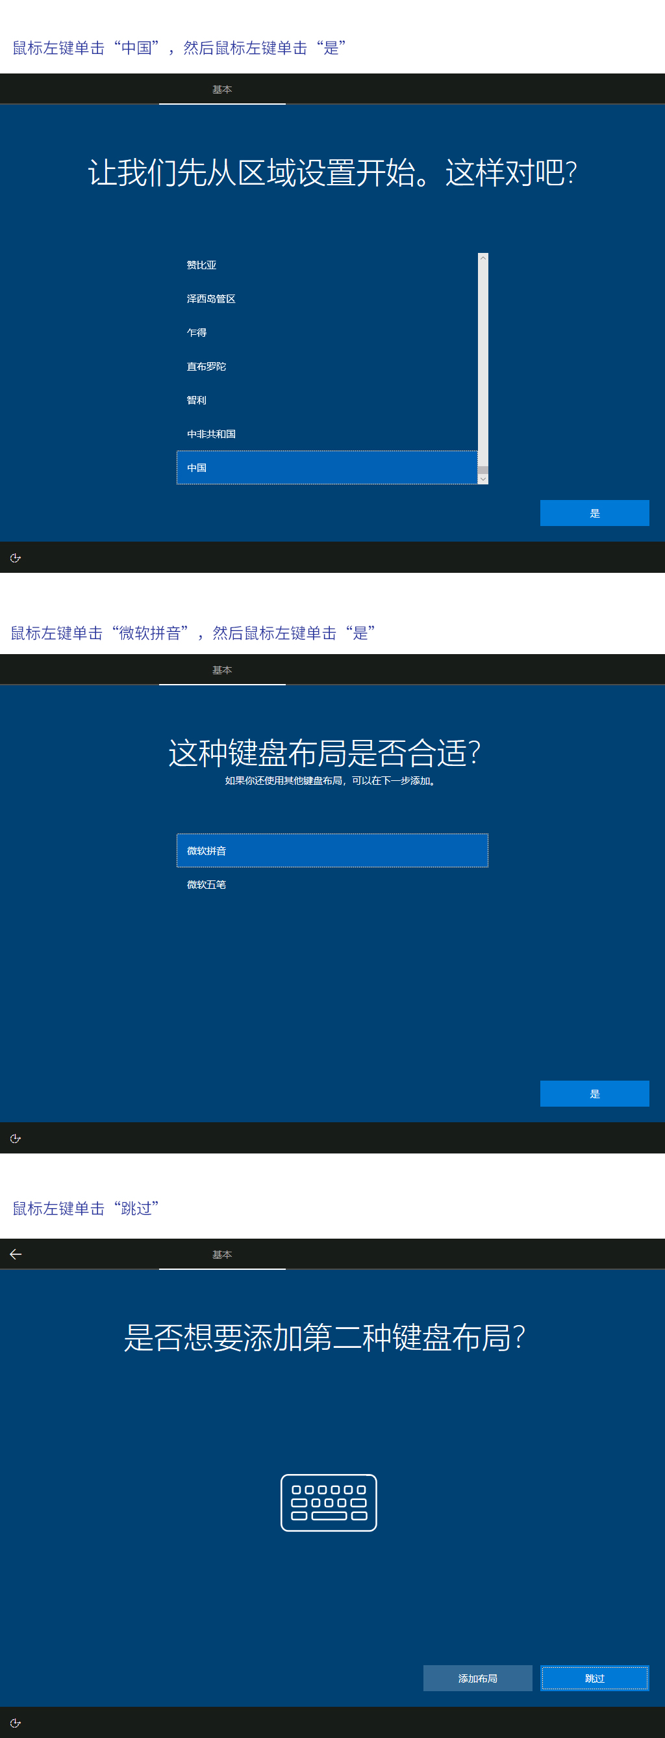Select 中国 in the region list
This screenshot has width=665, height=1738.
click(327, 467)
